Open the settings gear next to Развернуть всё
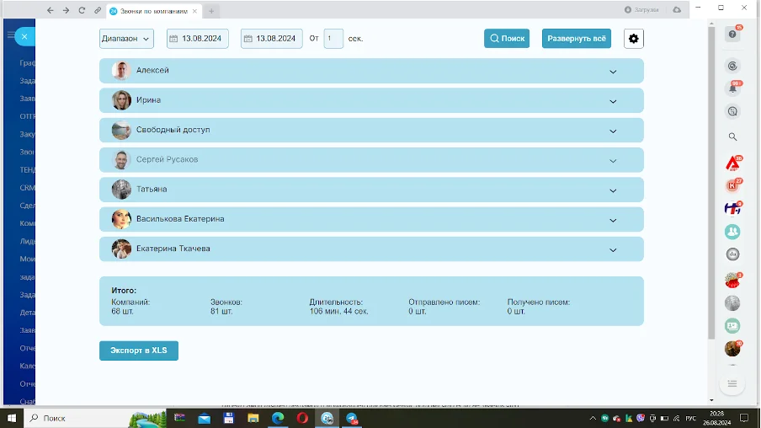This screenshot has height=428, width=761. [x=633, y=39]
